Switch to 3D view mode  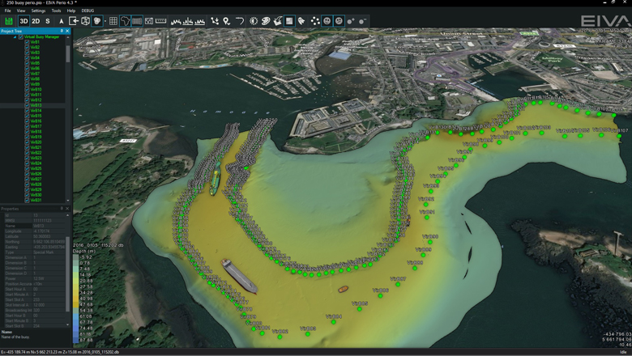(x=23, y=21)
